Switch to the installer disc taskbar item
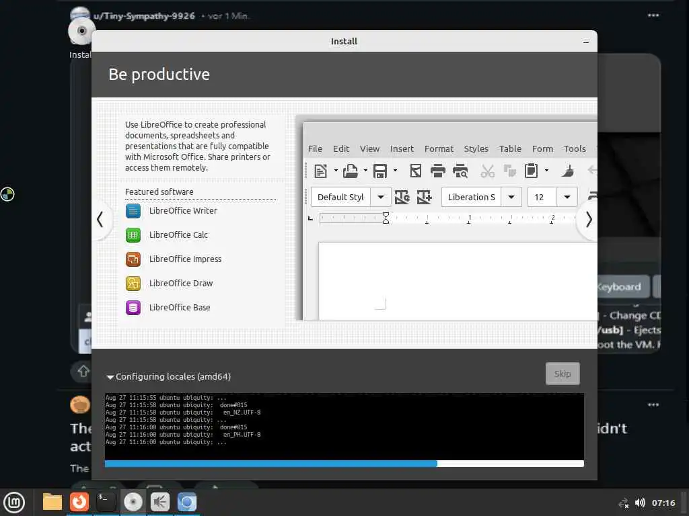 133,502
